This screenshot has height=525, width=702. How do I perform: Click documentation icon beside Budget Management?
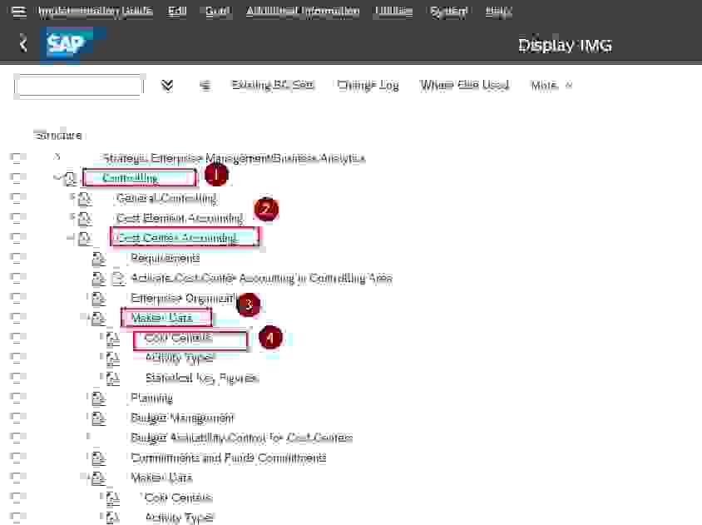[x=97, y=418]
